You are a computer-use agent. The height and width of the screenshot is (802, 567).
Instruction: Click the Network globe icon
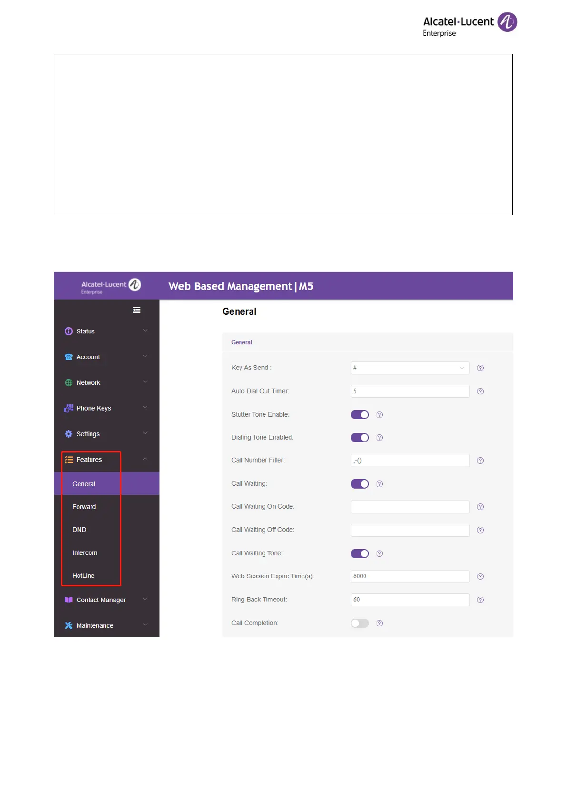(x=69, y=383)
